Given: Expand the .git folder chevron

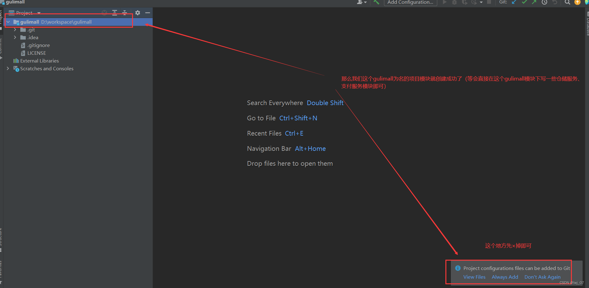Looking at the screenshot, I should click(15, 30).
